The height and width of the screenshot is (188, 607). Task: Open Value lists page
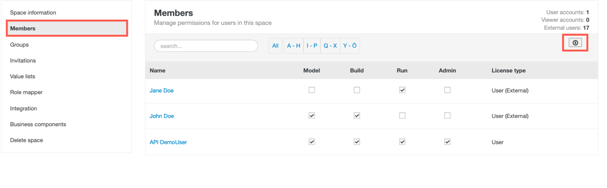click(22, 76)
